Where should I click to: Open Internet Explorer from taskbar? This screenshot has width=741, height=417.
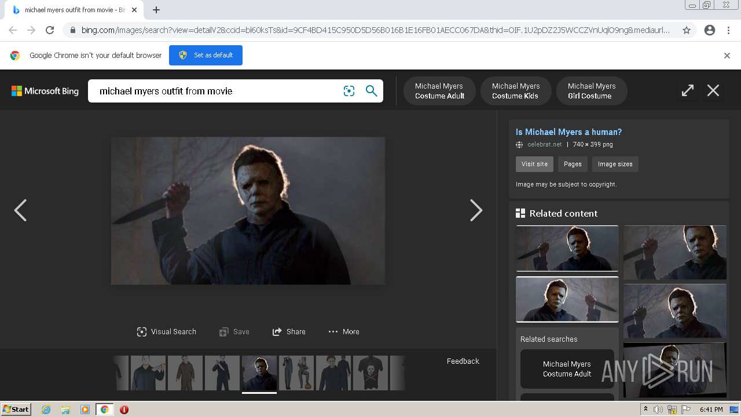(46, 409)
